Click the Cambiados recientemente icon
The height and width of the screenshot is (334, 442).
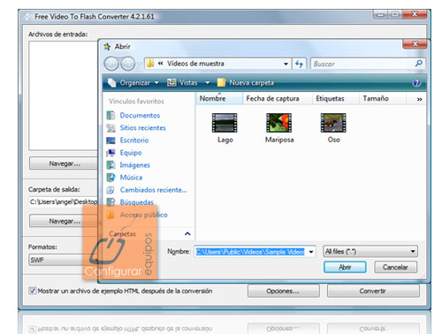110,190
